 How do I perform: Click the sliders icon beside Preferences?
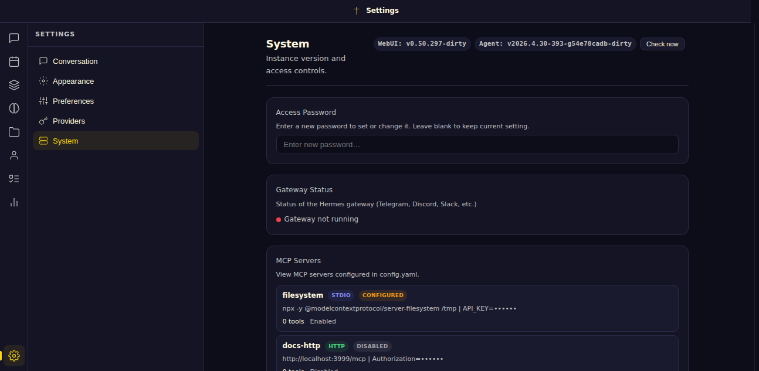(43, 101)
